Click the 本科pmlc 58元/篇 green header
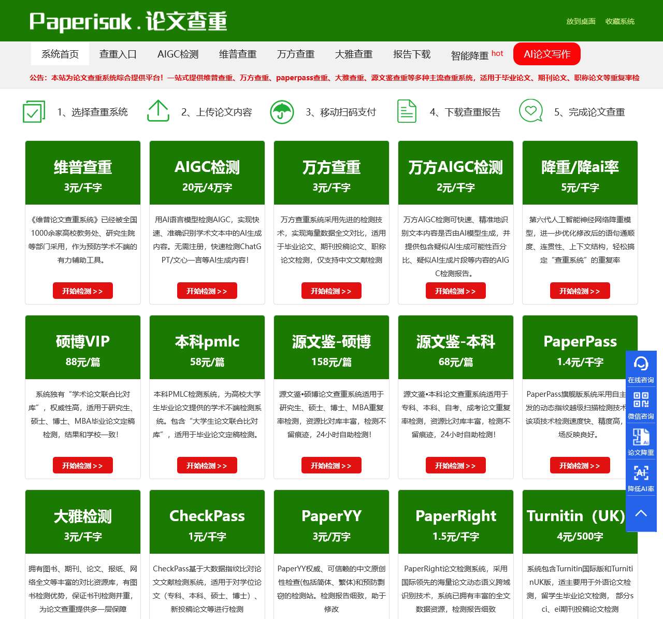 [x=207, y=348]
